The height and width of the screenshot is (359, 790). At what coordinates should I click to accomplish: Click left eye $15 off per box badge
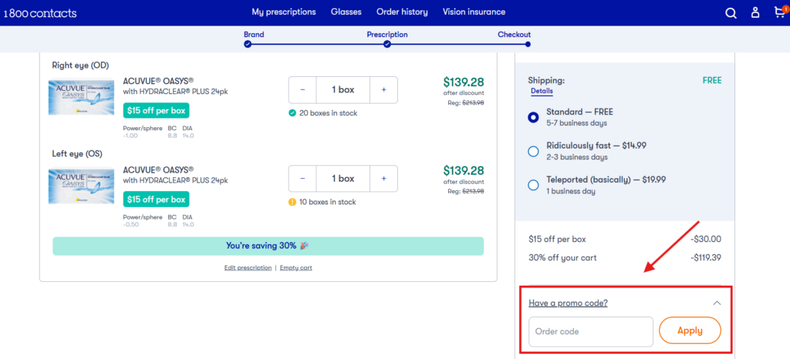point(156,200)
